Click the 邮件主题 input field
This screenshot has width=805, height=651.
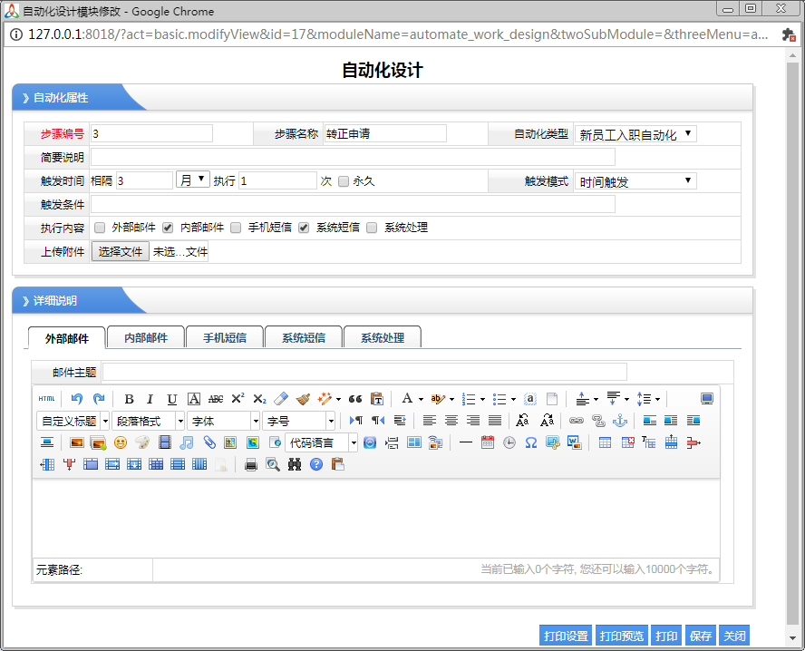364,372
